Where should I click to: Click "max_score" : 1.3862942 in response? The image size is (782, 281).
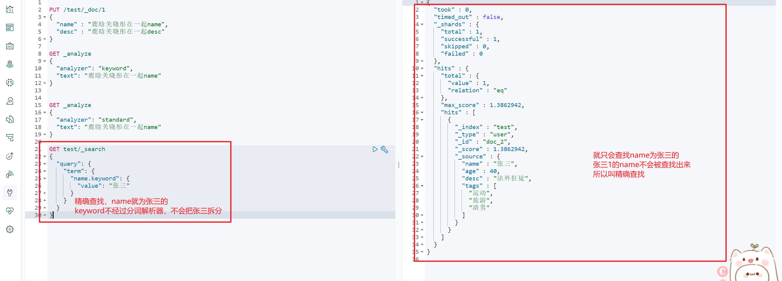click(x=482, y=105)
